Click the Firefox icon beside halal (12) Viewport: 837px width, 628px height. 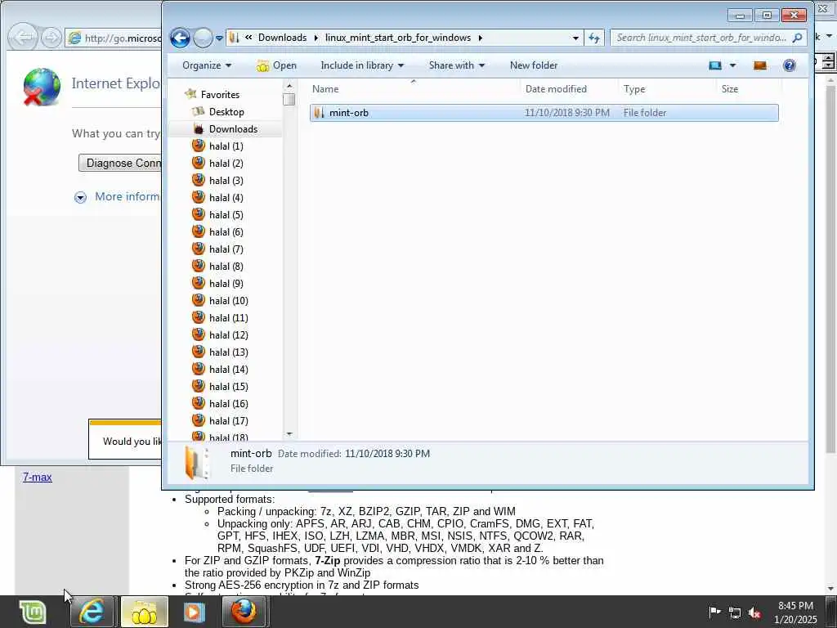coord(199,334)
